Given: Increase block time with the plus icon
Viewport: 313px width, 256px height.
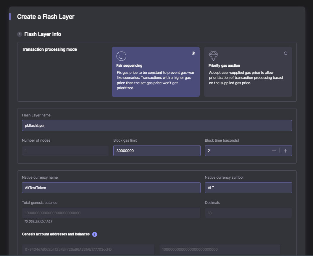Looking at the screenshot, I should point(285,151).
